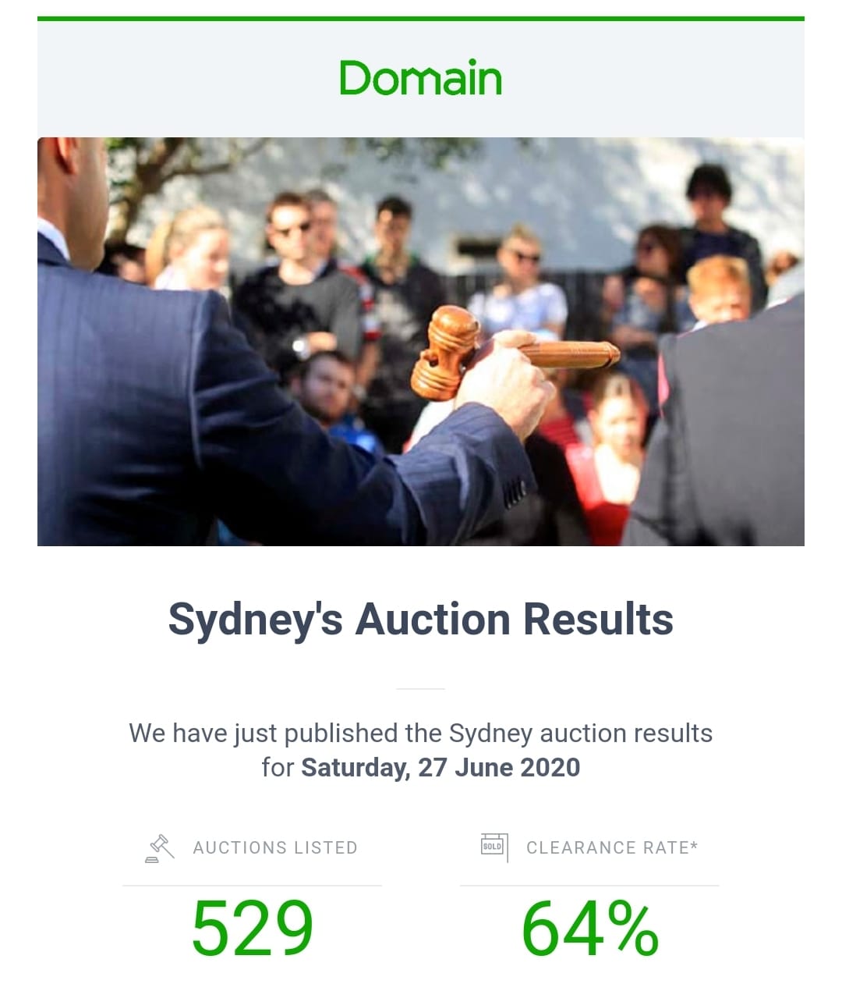Open the auctioneer gavel hero image

[x=421, y=342]
